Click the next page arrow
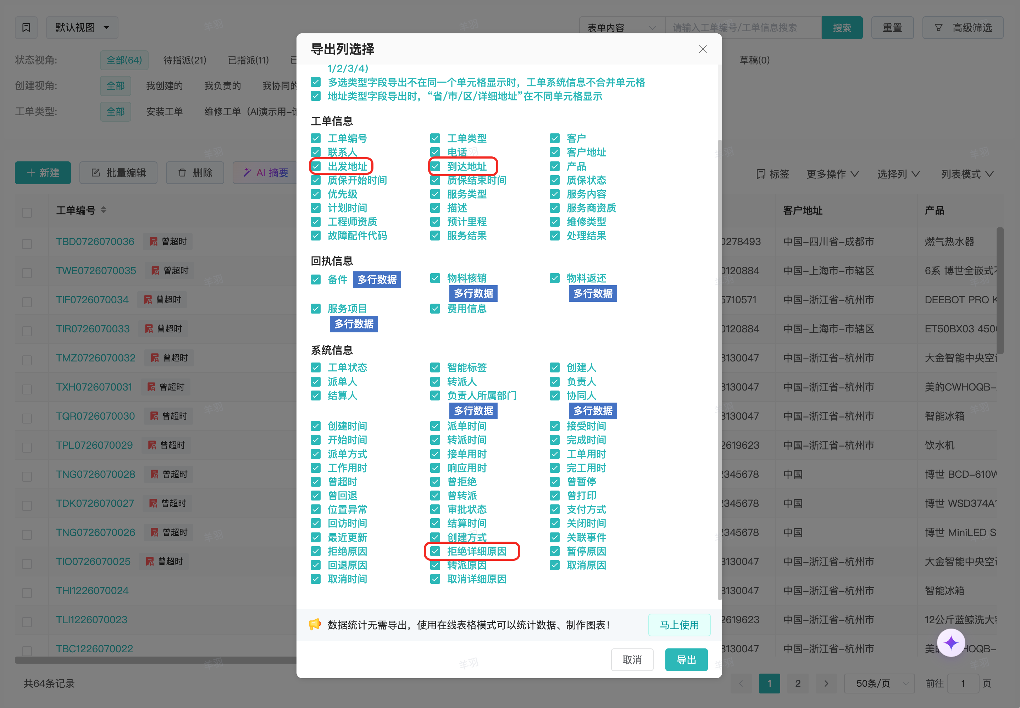The height and width of the screenshot is (708, 1020). pos(826,683)
